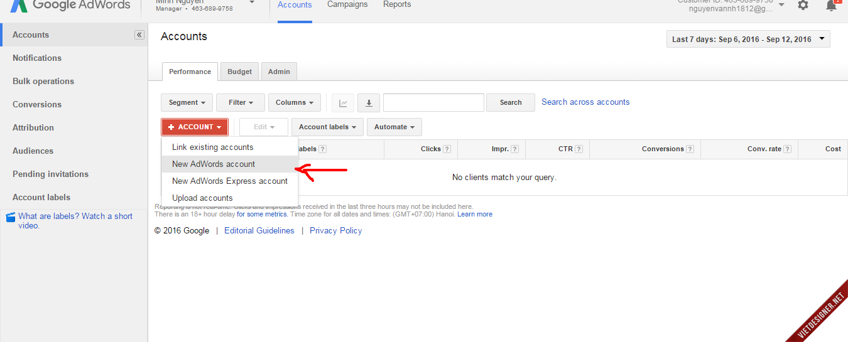Click the Learn more link
Viewport: 848px width, 342px height.
pos(475,215)
